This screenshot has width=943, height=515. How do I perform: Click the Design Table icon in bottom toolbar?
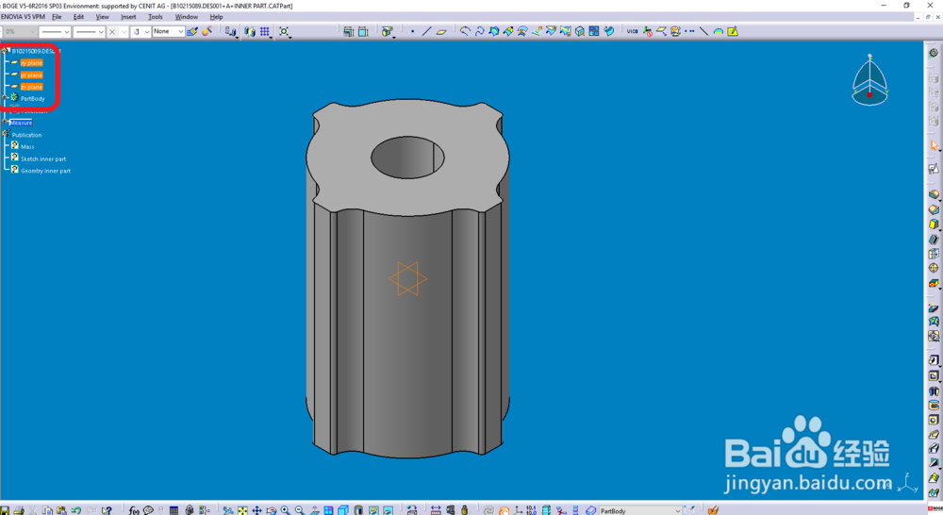pyautogui.click(x=174, y=510)
